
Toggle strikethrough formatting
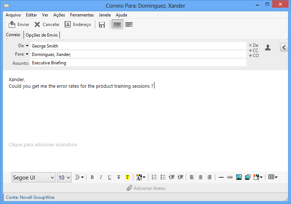(x=119, y=177)
